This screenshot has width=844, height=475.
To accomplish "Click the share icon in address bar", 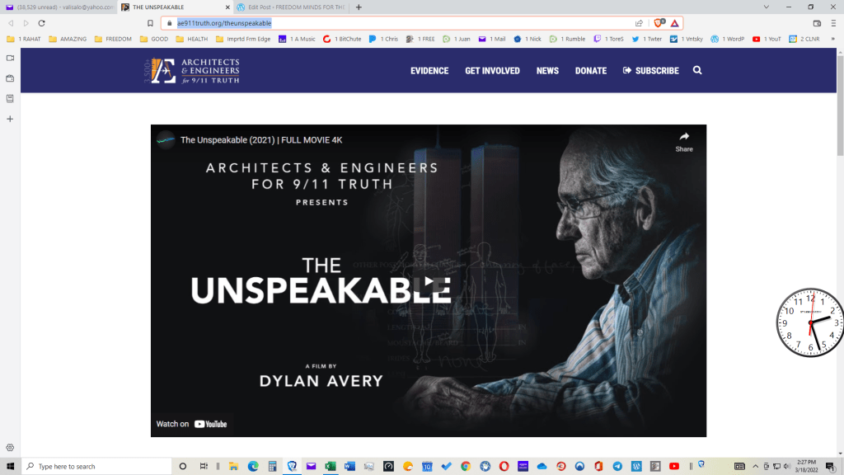I will point(639,23).
